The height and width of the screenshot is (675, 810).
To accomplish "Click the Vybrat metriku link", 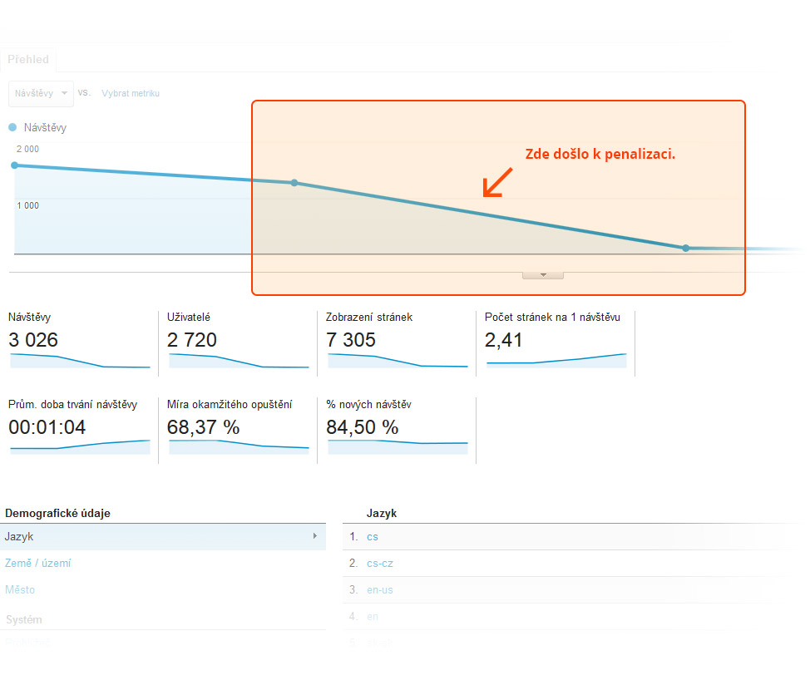I will click(x=131, y=93).
